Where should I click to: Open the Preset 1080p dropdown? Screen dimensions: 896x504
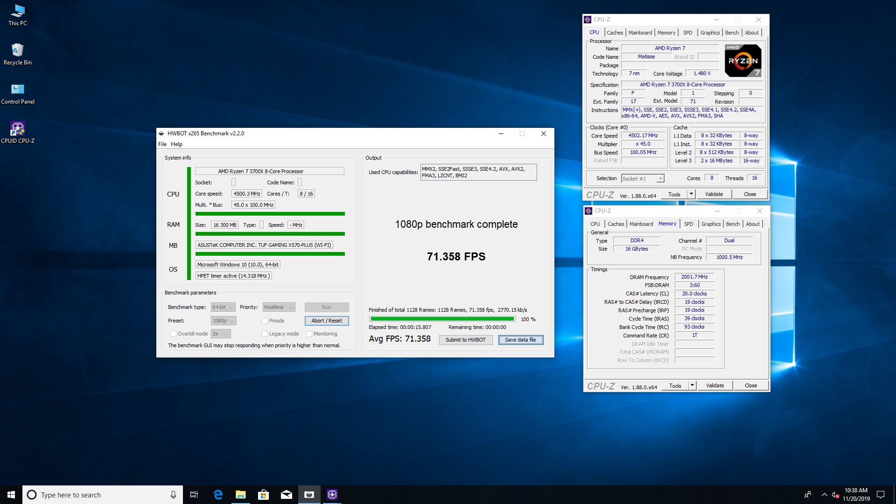[224, 321]
